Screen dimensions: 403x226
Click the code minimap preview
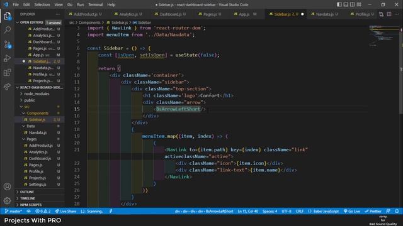pyautogui.click(x=383, y=36)
